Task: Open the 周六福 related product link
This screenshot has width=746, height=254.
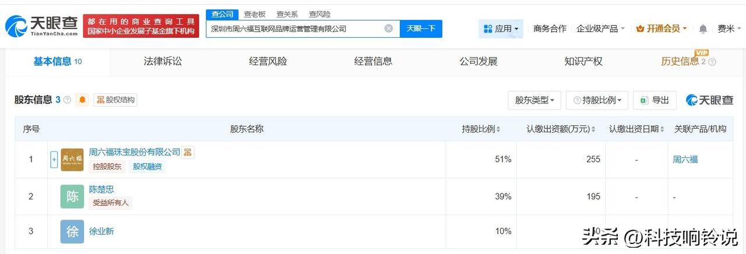Action: pyautogui.click(x=685, y=159)
